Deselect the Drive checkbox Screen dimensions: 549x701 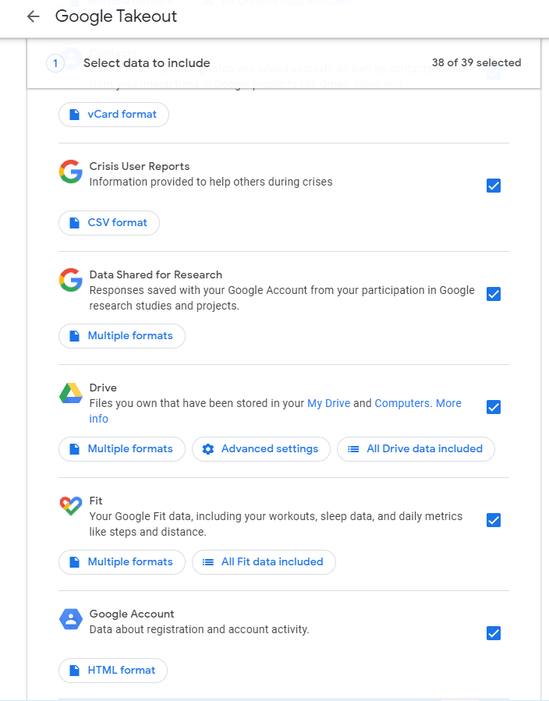coord(493,407)
